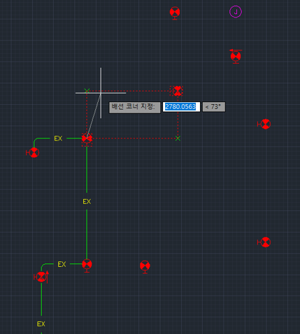Select bottommost EX label in the drawing
This screenshot has width=300, height=334.
pos(41,324)
